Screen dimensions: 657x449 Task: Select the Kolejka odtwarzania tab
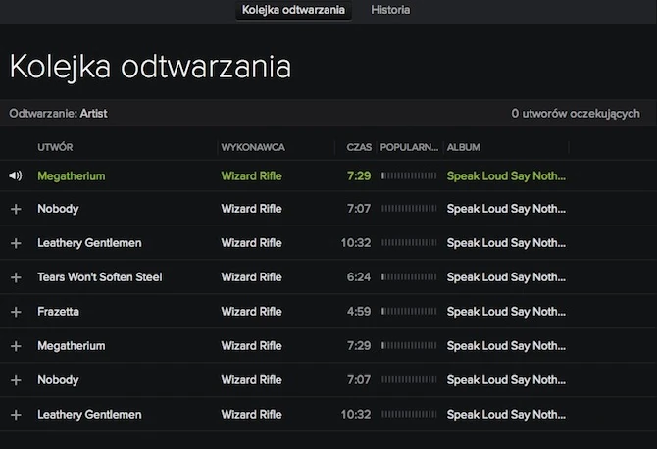coord(294,10)
